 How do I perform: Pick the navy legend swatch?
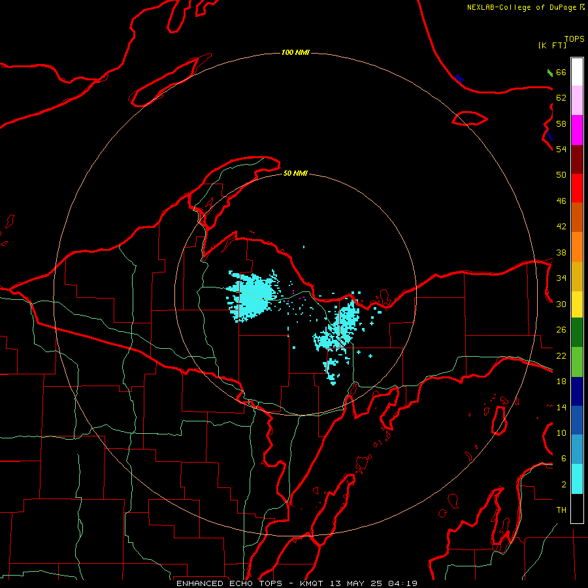tap(577, 391)
